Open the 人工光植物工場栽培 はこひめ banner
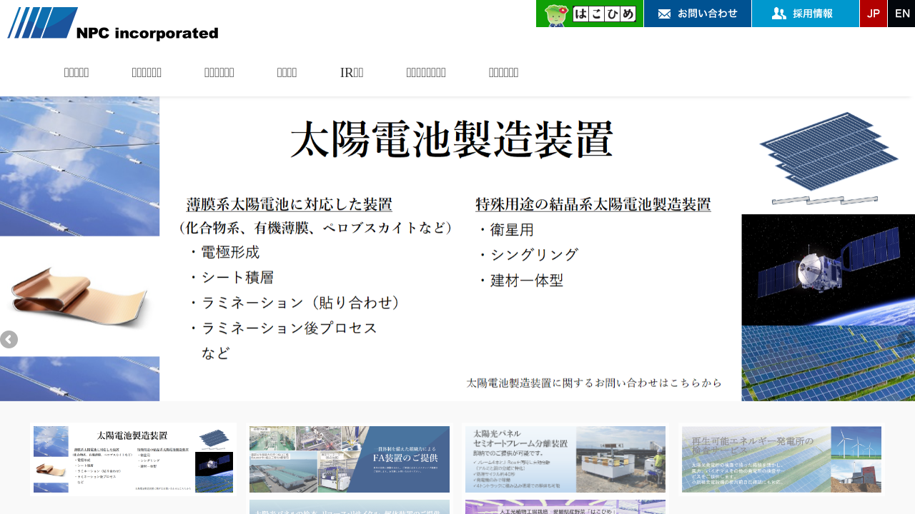 pos(565,508)
